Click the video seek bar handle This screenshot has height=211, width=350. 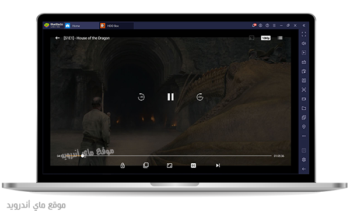click(x=83, y=156)
